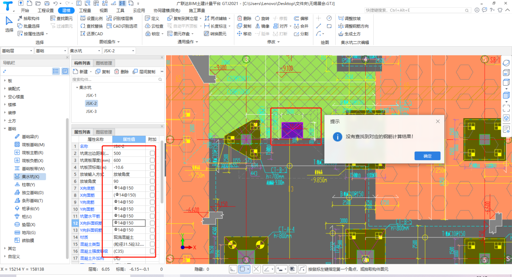The height and width of the screenshot is (277, 512).
Task: Click 调整放坡 adjust slope tool
Action: pyautogui.click(x=349, y=18)
